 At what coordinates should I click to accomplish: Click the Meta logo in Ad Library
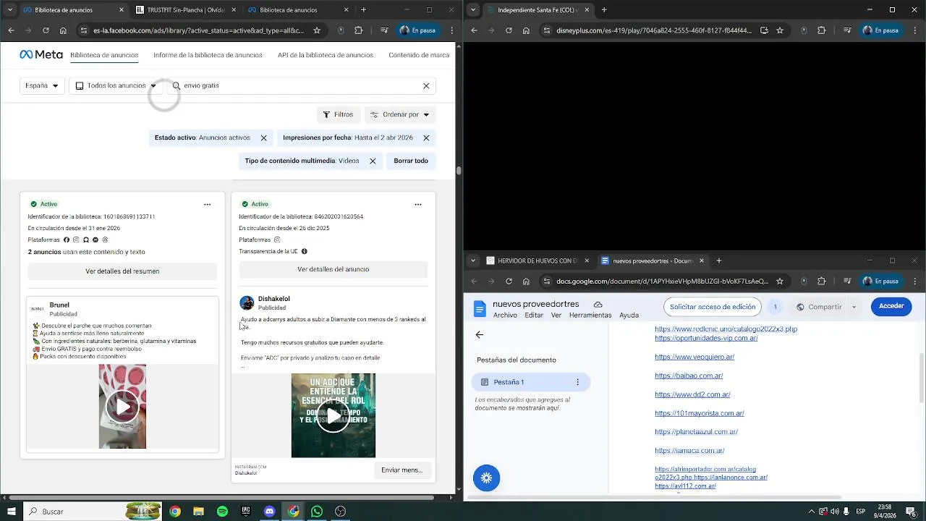(x=41, y=55)
